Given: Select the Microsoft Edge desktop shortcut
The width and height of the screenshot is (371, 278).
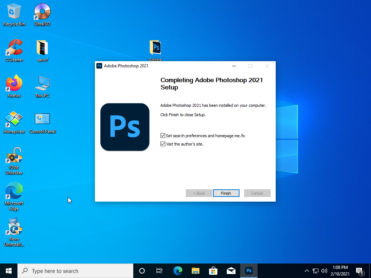Looking at the screenshot, I should click(14, 196).
